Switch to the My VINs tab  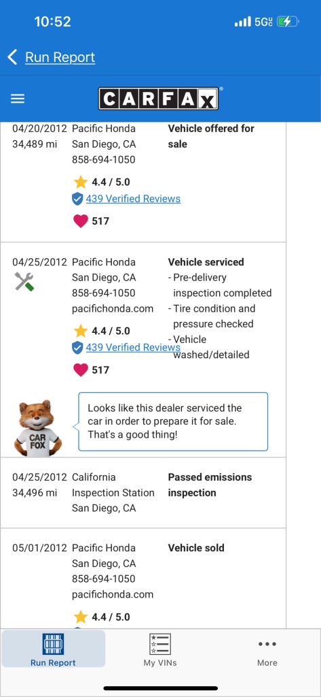pyautogui.click(x=160, y=650)
